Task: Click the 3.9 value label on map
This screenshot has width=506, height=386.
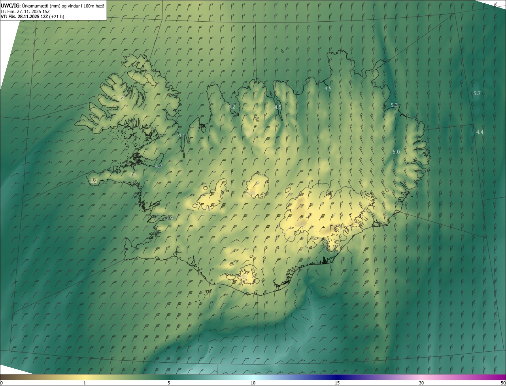Action: [169, 218]
